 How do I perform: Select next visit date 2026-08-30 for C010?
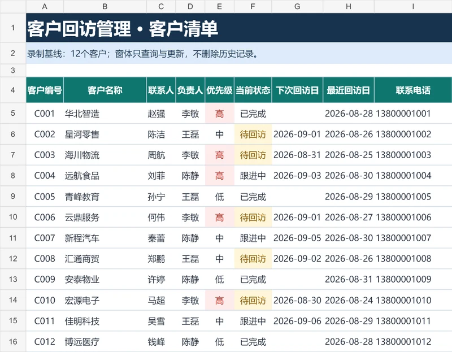pos(297,301)
